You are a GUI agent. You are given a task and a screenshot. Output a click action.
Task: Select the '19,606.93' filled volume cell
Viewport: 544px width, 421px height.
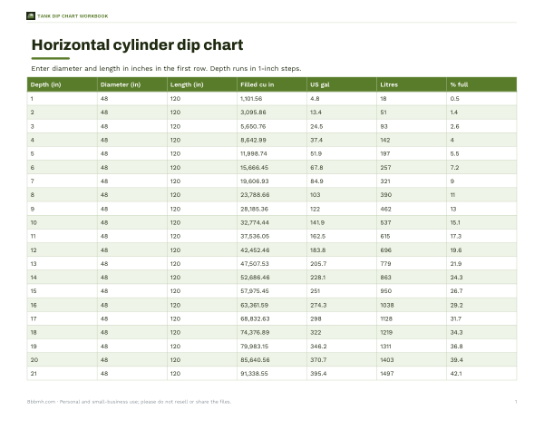(x=272, y=181)
